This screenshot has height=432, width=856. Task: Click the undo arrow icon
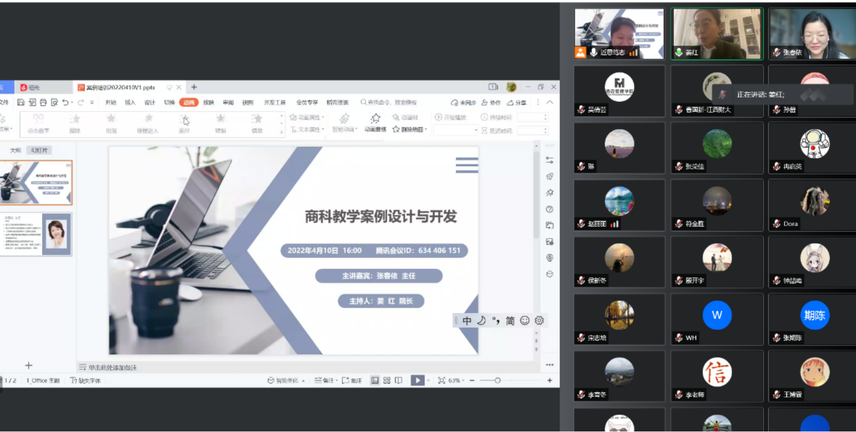(65, 102)
